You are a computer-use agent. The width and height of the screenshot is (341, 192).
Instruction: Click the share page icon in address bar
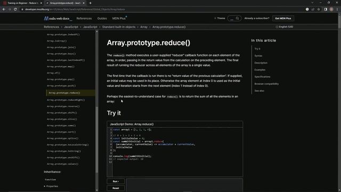[313, 10]
